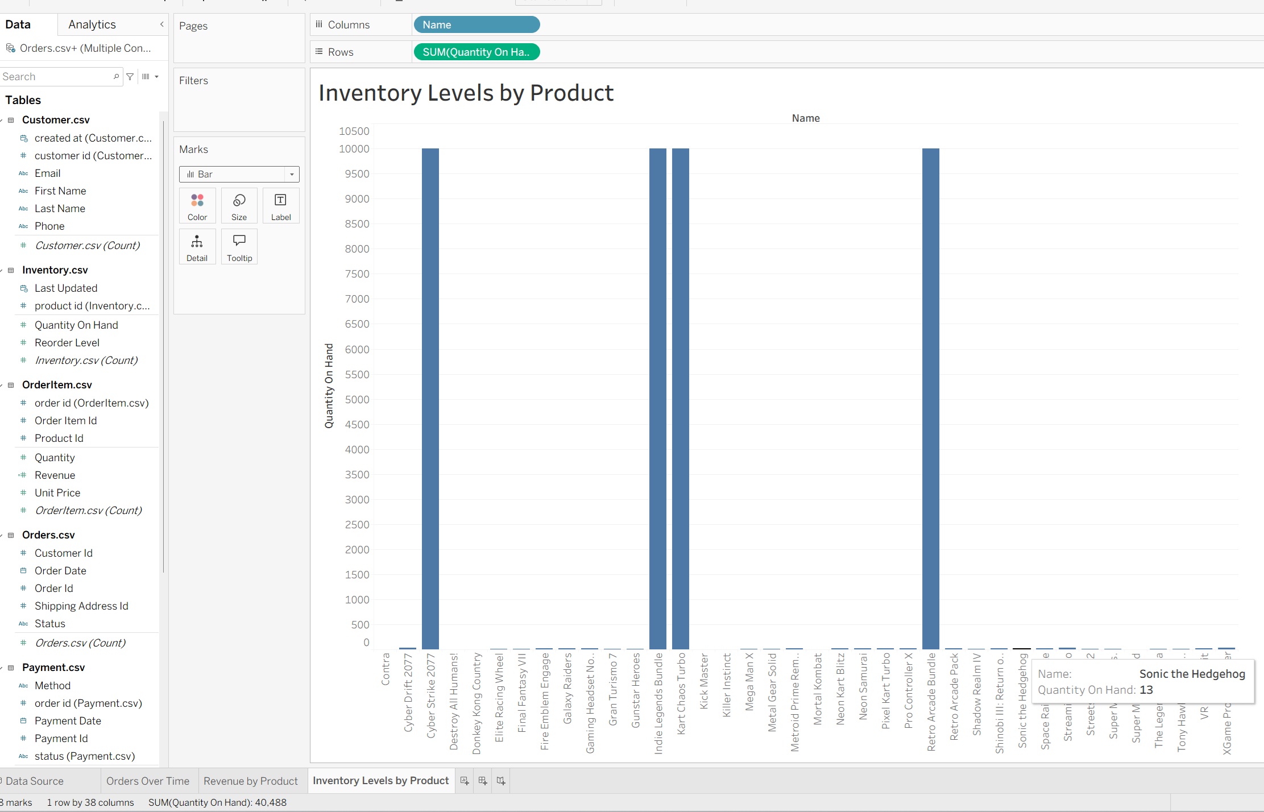
Task: Open the Color shelf on the Marks card
Action: 197,205
